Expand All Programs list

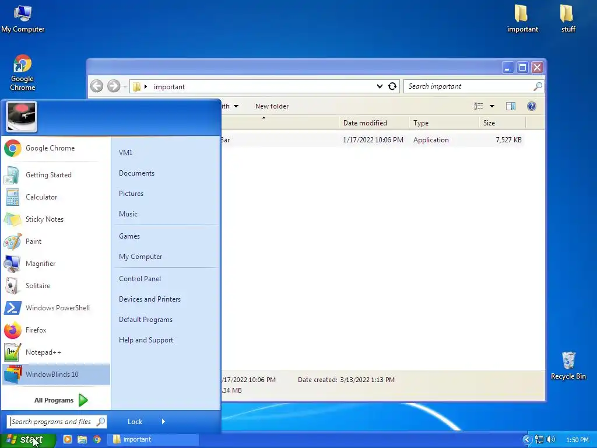(61, 400)
